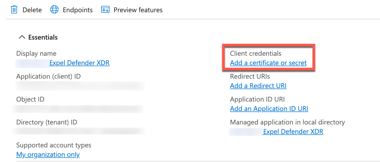Image resolution: width=380 pixels, height=162 pixels.
Task: Click the Endpoints globe icon
Action: point(54,10)
